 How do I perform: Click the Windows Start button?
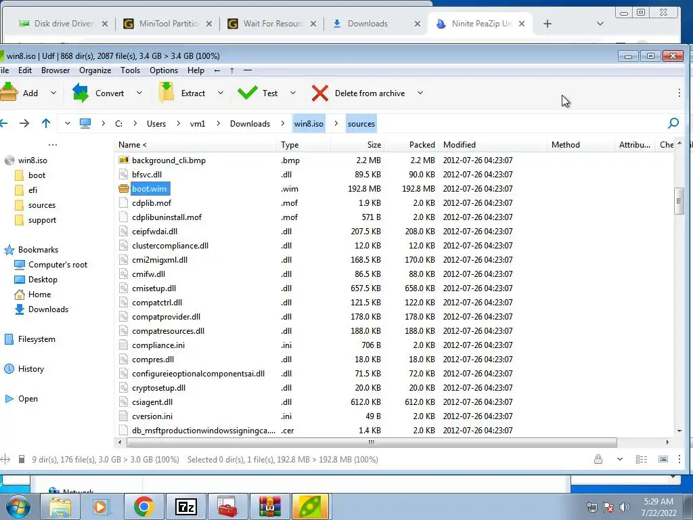(x=17, y=507)
